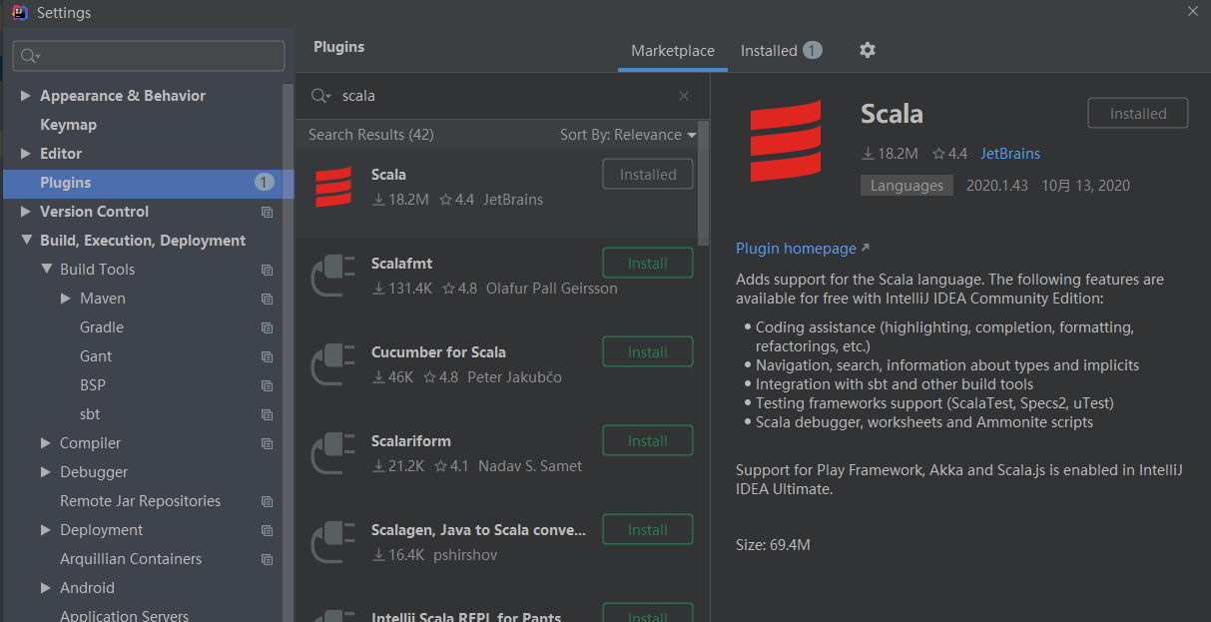The height and width of the screenshot is (622, 1211).
Task: Click the large Scala logo in the details pane
Action: (x=786, y=141)
